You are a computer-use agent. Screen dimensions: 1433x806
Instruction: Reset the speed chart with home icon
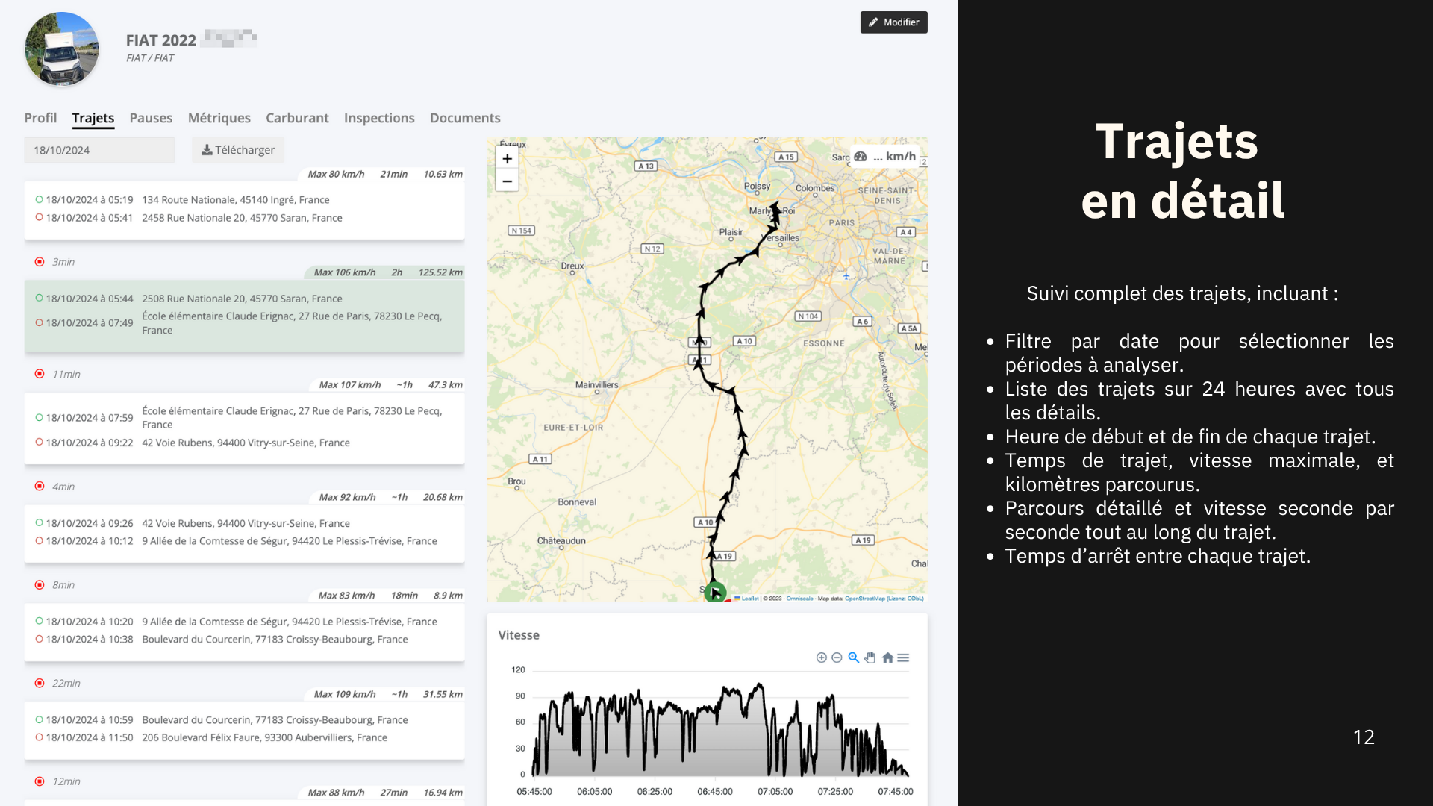pyautogui.click(x=887, y=657)
